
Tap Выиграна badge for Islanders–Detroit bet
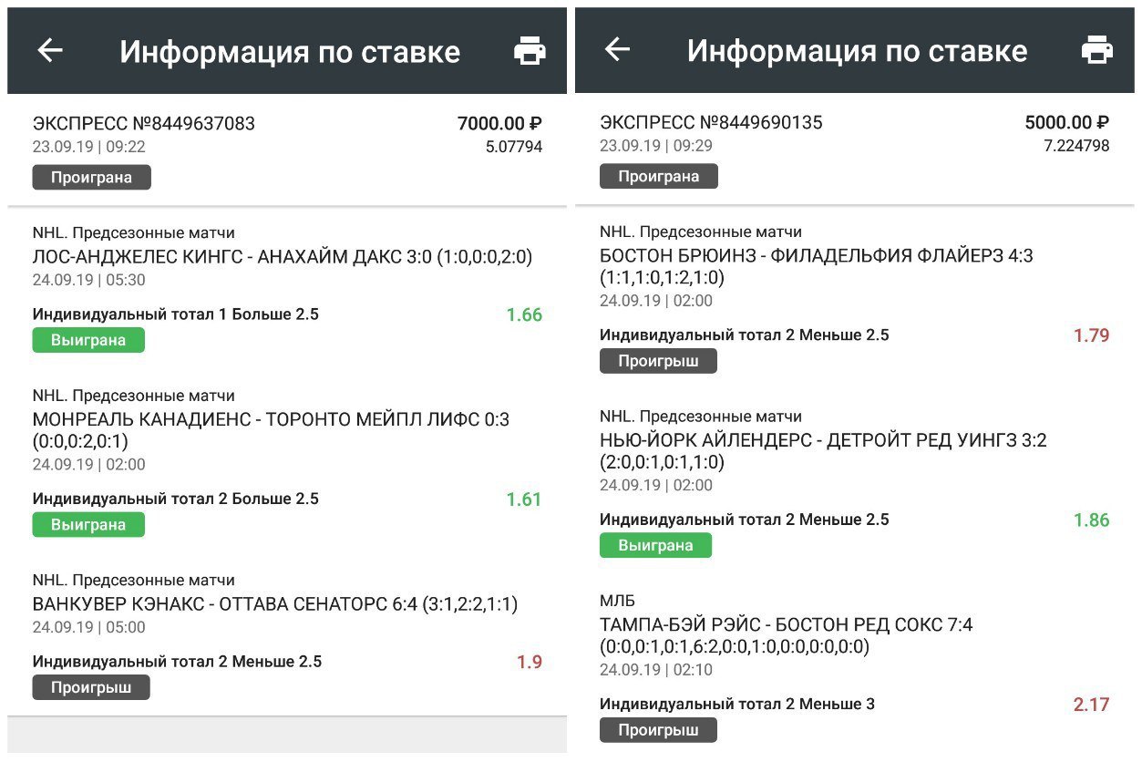tap(655, 545)
